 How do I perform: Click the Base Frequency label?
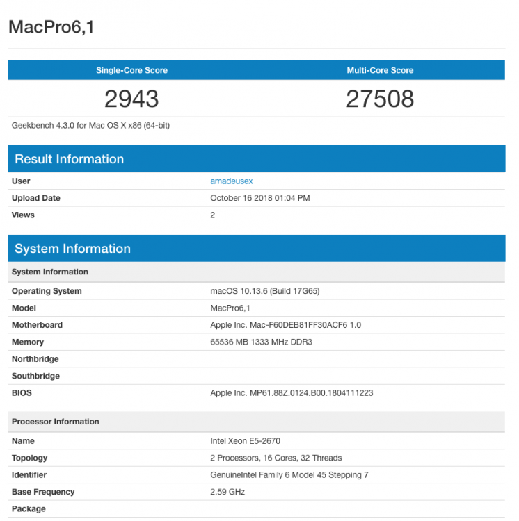pyautogui.click(x=43, y=492)
